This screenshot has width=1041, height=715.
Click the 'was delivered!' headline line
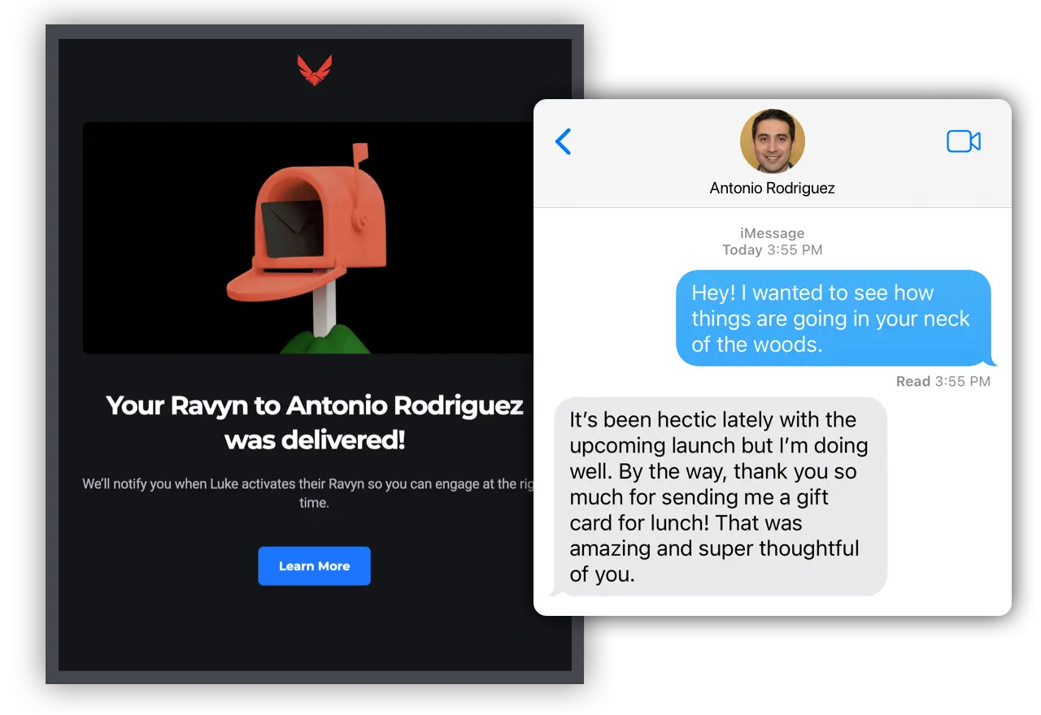pos(315,440)
